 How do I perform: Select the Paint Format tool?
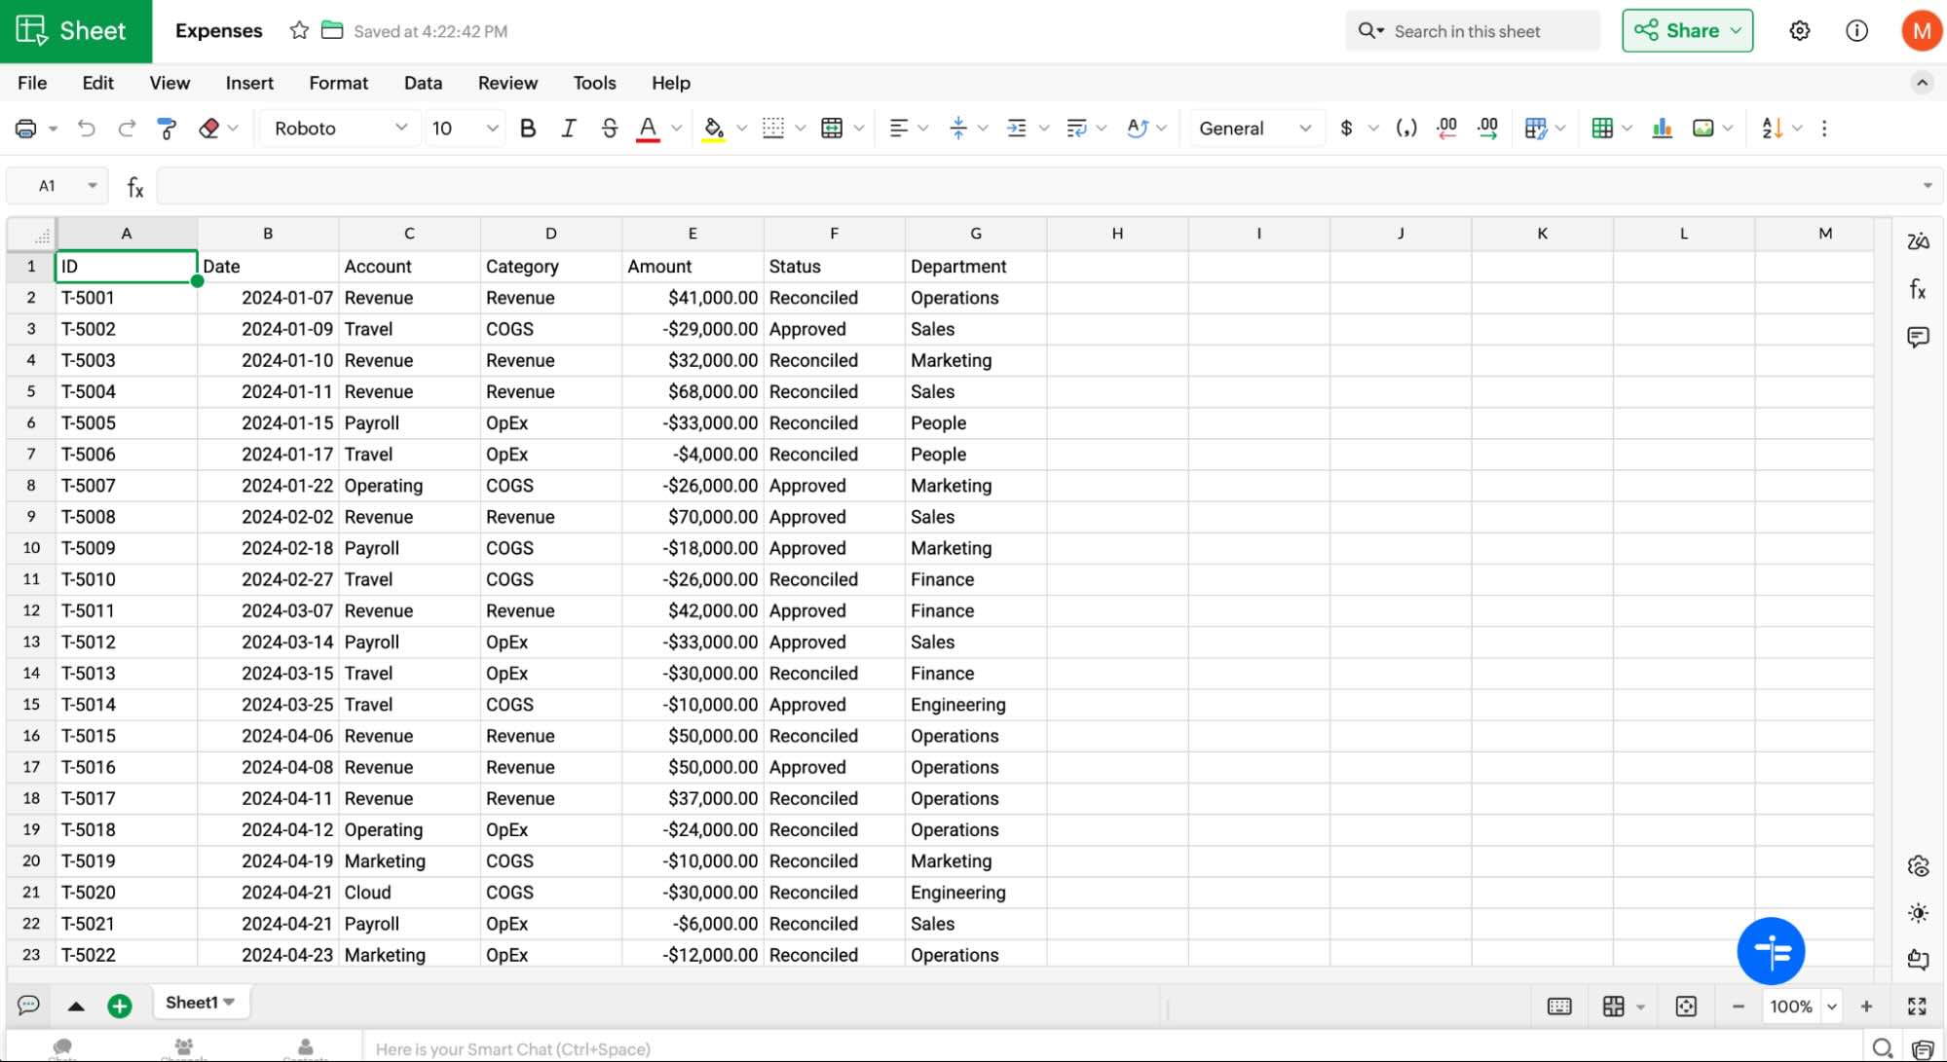click(167, 128)
